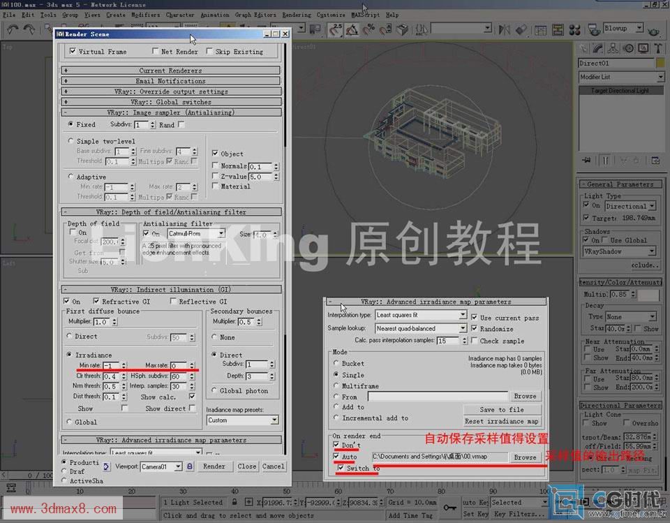Open the Irradiance map presets dropdown
670x523 pixels.
[242, 420]
